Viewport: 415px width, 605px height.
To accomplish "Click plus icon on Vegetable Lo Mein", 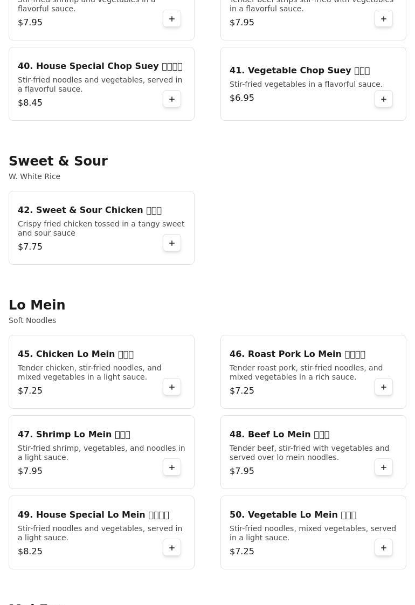I will click(383, 547).
